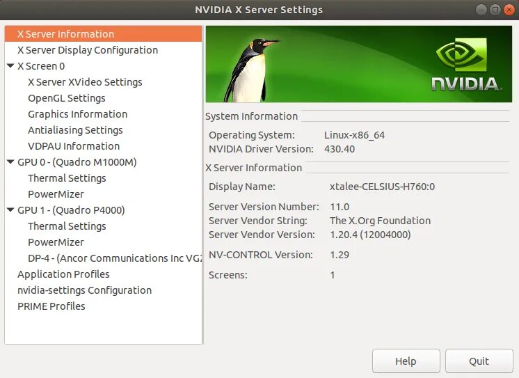Click The X.Org Foundation vendor string

[380, 221]
